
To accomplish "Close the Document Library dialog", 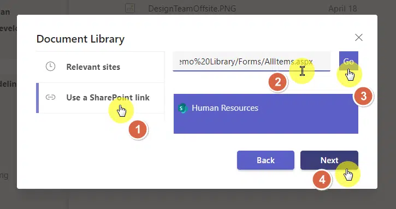I will coord(359,37).
